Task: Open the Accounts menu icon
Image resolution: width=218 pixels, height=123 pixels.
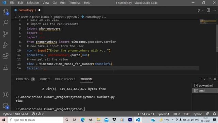Action: (x=5, y=95)
